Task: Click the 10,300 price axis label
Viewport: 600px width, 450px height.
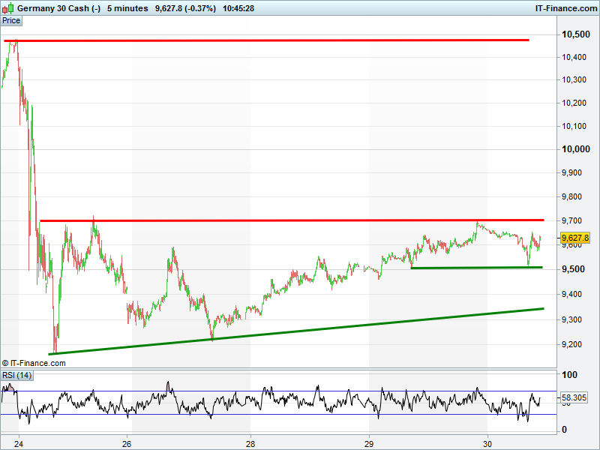Action: (x=574, y=79)
